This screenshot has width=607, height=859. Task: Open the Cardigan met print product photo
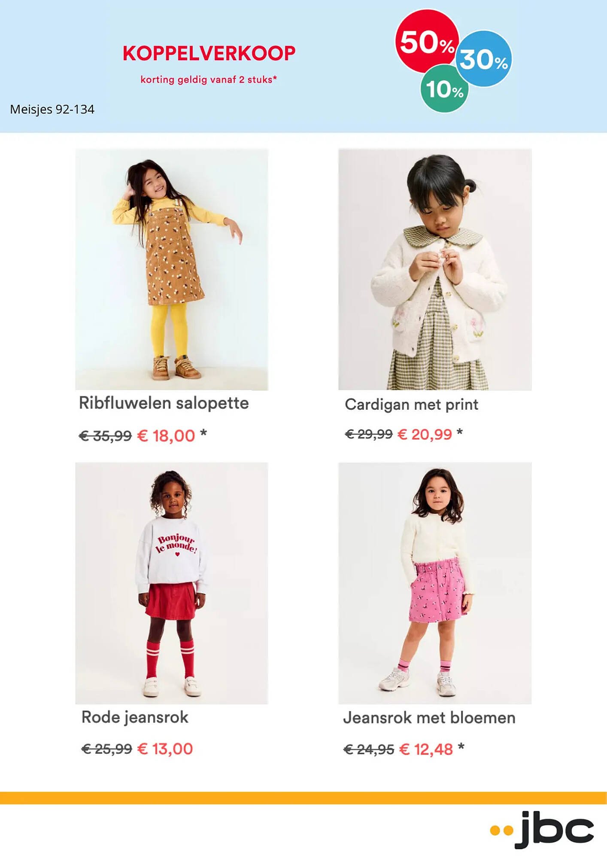(x=435, y=269)
